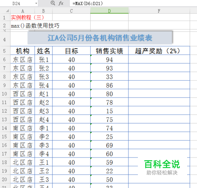The height and width of the screenshot is (188, 197).
Task: Select row 10 header
Action: click(x=4, y=94)
